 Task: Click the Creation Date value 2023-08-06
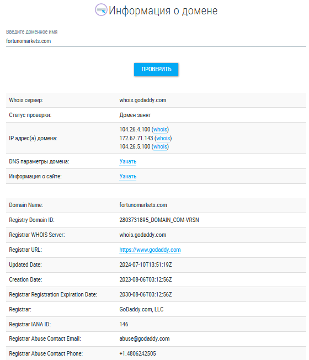click(146, 279)
